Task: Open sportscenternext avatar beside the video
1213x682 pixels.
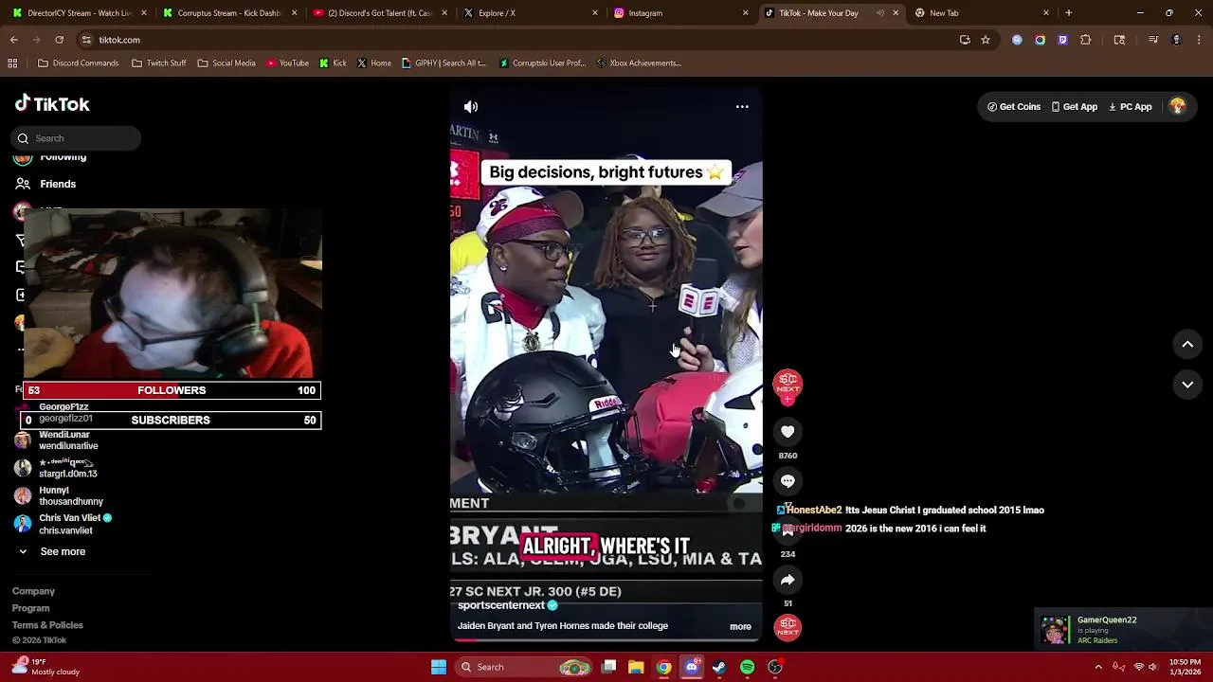Action: (788, 383)
